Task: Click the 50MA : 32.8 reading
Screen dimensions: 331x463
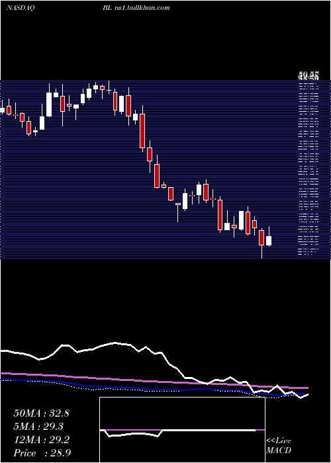Action: click(x=41, y=413)
